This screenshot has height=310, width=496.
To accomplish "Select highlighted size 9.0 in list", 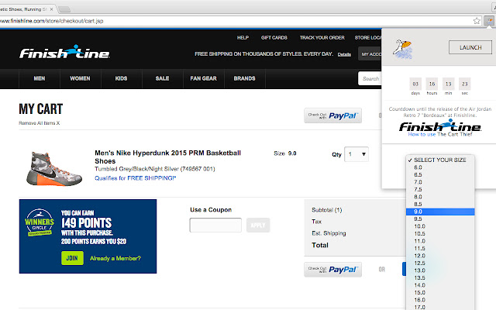I will [440, 212].
